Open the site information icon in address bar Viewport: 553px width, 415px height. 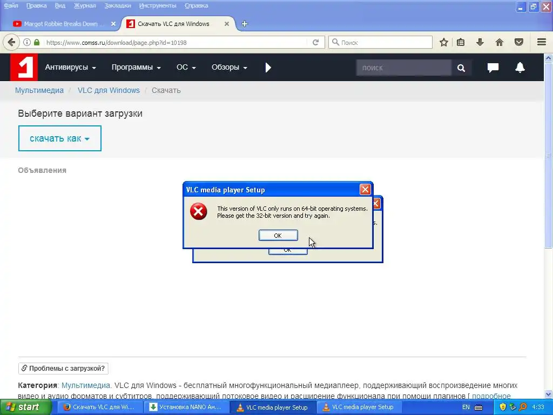27,42
